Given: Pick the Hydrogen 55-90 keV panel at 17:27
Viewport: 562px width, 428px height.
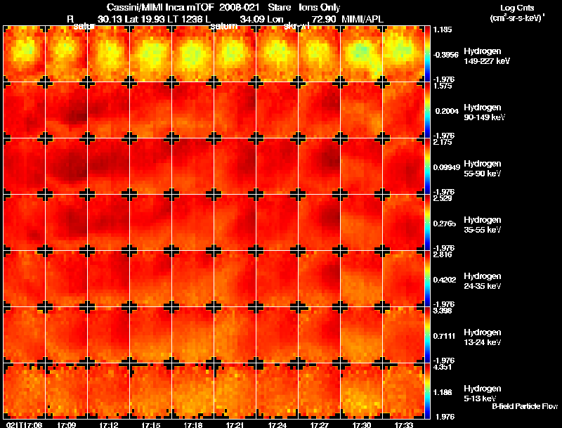Looking at the screenshot, I should pos(319,167).
